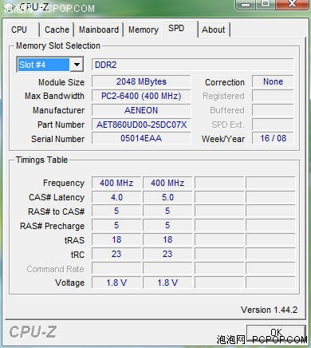Click the first column RAS# to CAS# value 5
Viewport: 311px width, 348px height.
[x=116, y=212]
